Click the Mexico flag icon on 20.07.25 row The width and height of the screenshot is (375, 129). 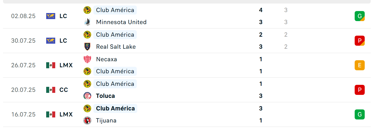[51, 90]
